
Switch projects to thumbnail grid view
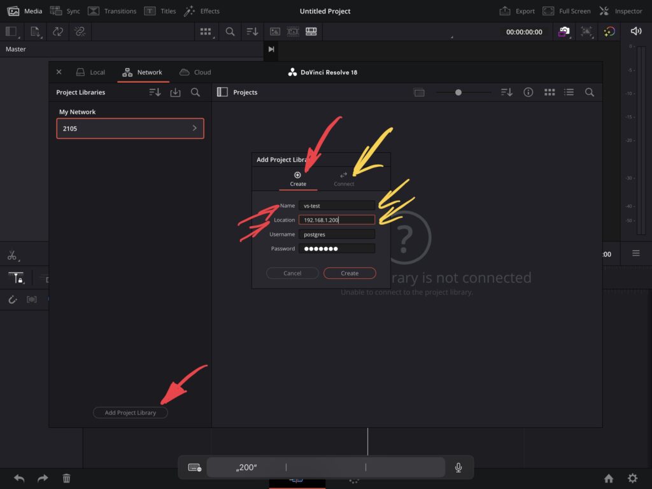(549, 92)
